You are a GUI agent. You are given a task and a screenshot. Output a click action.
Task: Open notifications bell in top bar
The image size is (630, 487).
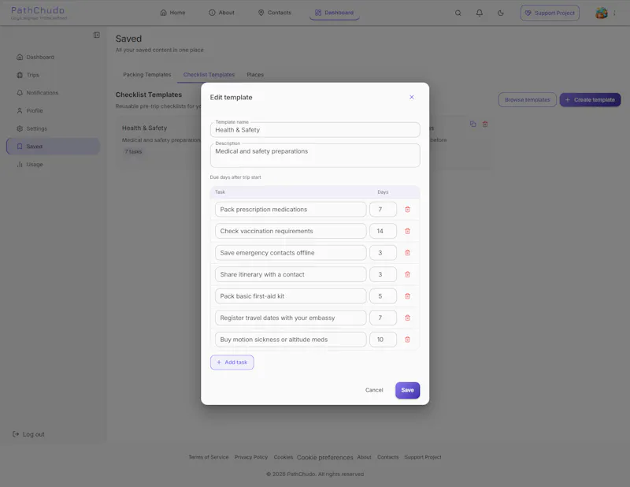coord(480,13)
